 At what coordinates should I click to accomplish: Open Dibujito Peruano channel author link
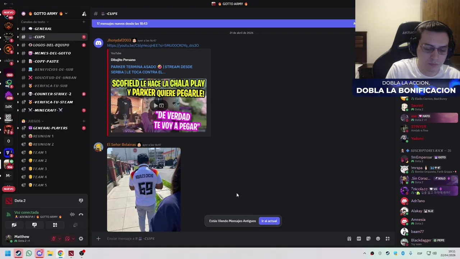tap(123, 60)
